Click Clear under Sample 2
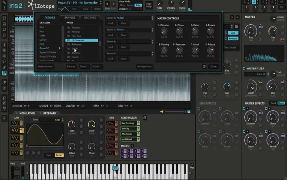Viewport: 287px width, 180px height. [x=123, y=35]
